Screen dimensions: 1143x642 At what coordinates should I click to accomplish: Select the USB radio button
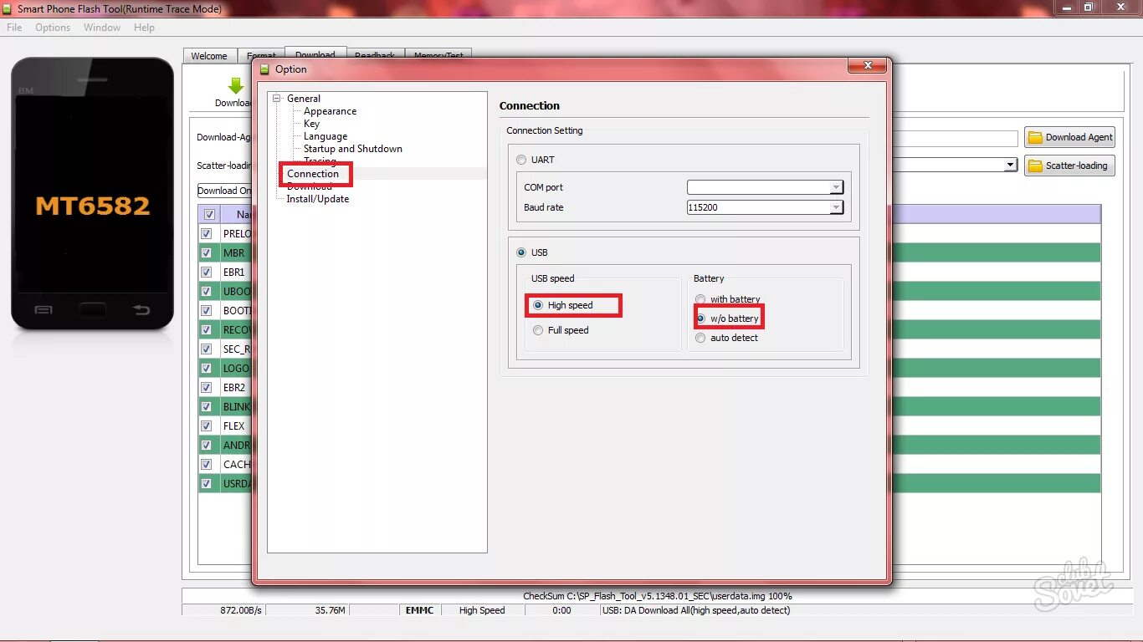(521, 252)
